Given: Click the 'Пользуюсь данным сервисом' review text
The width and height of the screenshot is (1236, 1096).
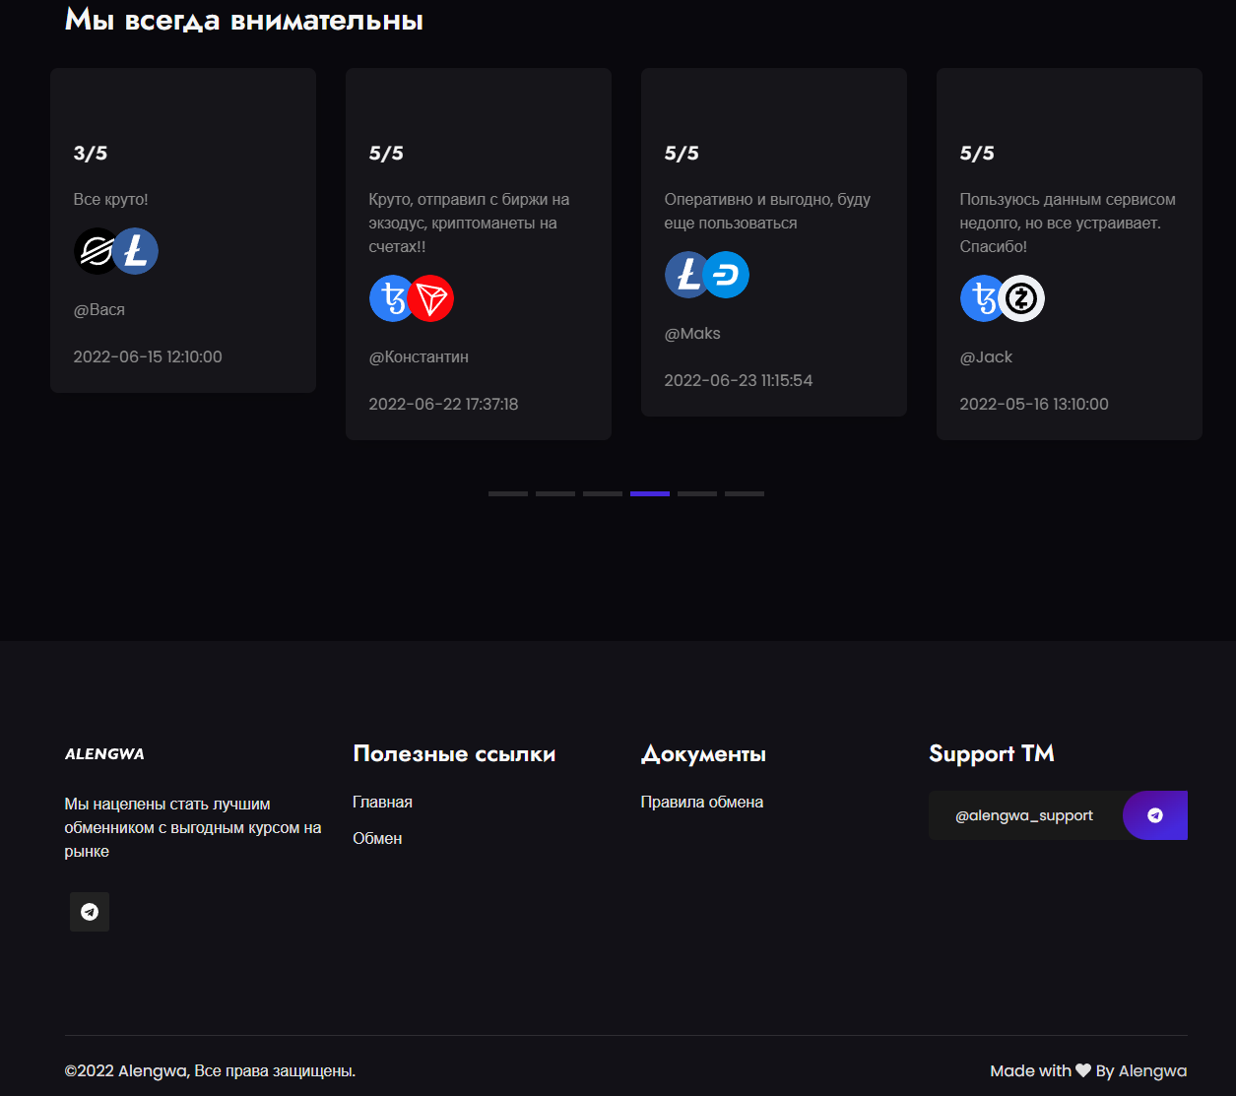Looking at the screenshot, I should pyautogui.click(x=1068, y=223).
